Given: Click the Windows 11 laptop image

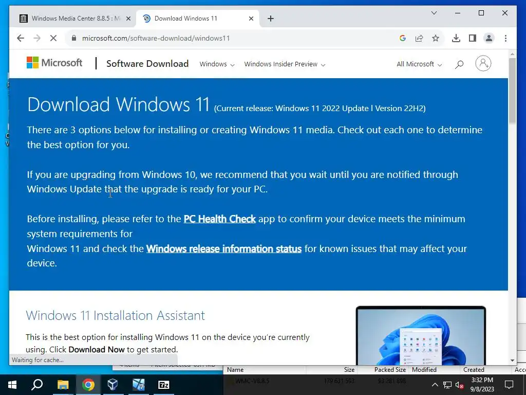Looking at the screenshot, I should [421, 335].
